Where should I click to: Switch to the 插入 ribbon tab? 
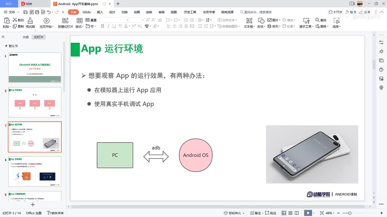pyautogui.click(x=100, y=12)
